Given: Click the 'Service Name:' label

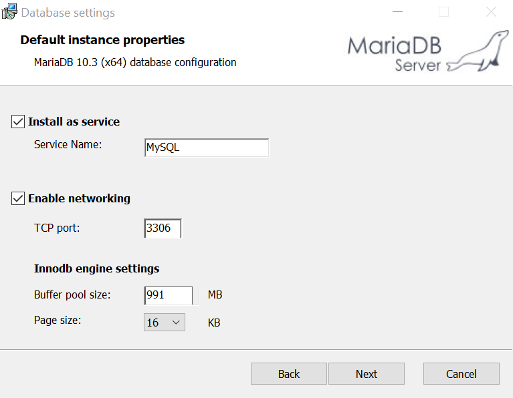Looking at the screenshot, I should coord(68,144).
